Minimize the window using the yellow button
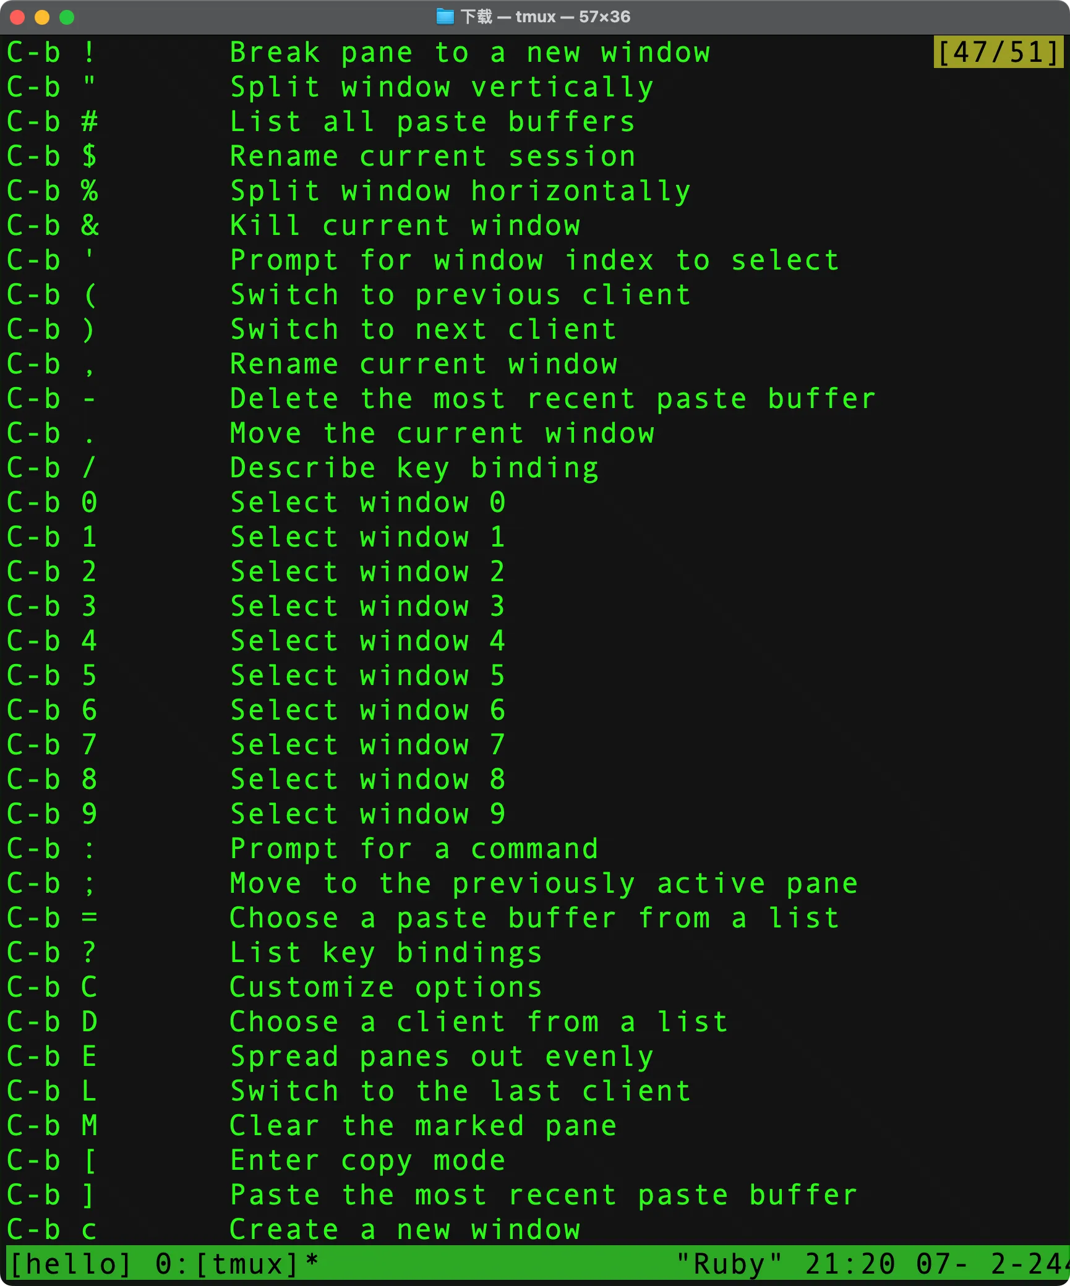The height and width of the screenshot is (1286, 1070). coord(42,17)
